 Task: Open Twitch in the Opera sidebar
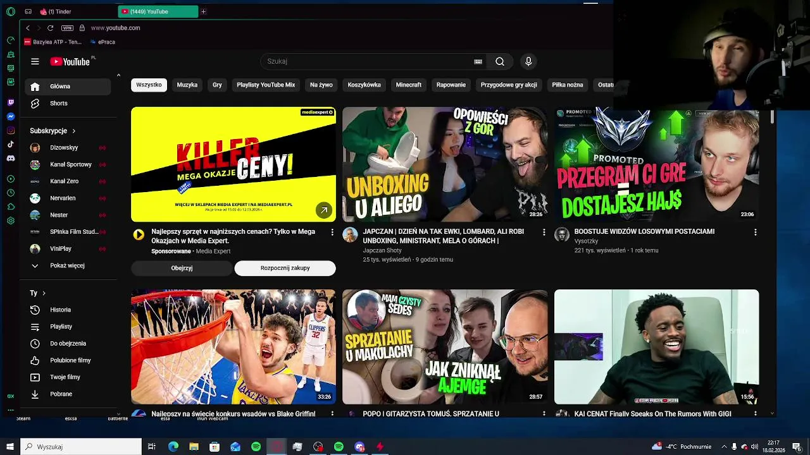11,102
